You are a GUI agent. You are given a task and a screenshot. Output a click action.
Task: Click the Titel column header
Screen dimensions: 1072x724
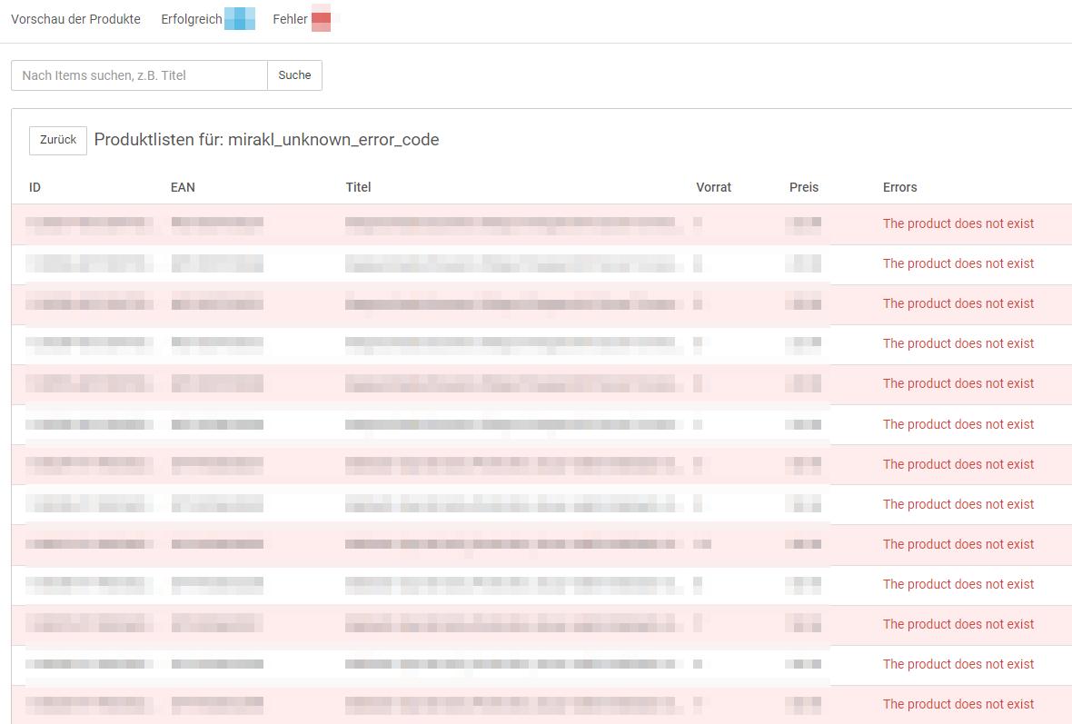[x=358, y=187]
